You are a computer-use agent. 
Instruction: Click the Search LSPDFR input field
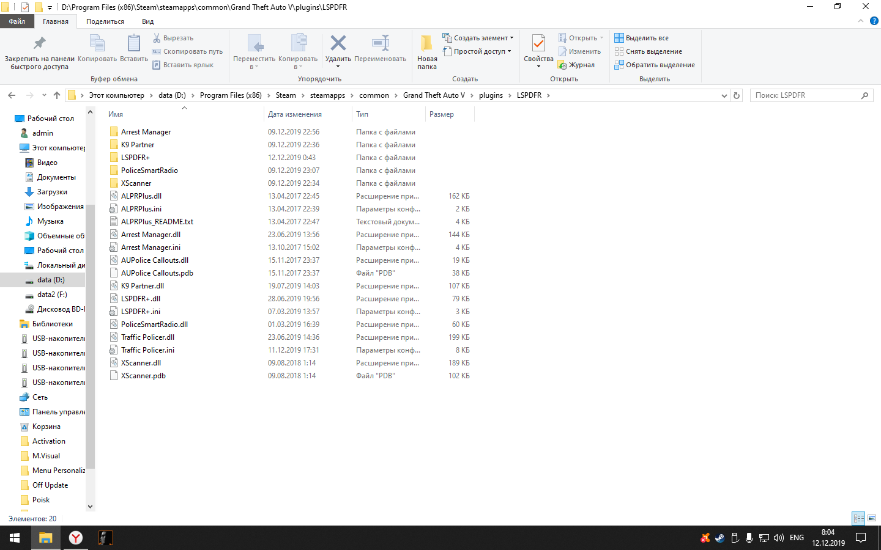(x=811, y=95)
